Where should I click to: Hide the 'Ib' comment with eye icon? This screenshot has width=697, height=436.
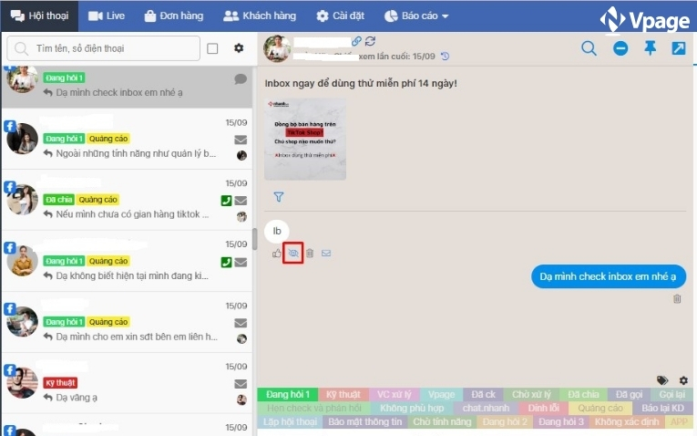click(x=293, y=254)
